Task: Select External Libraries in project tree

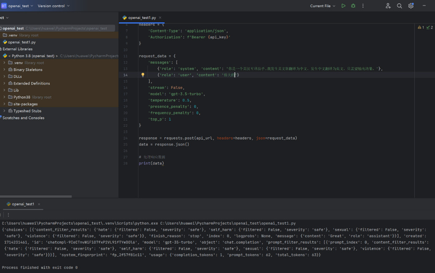Action: [59, 49]
